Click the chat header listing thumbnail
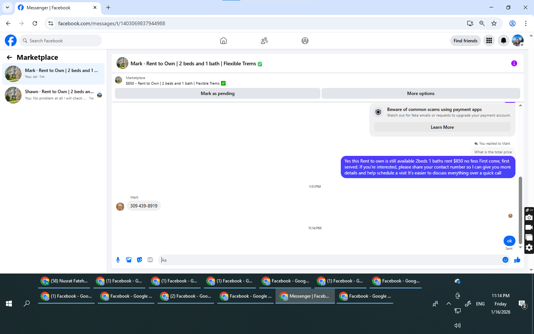534x334 pixels. [122, 63]
